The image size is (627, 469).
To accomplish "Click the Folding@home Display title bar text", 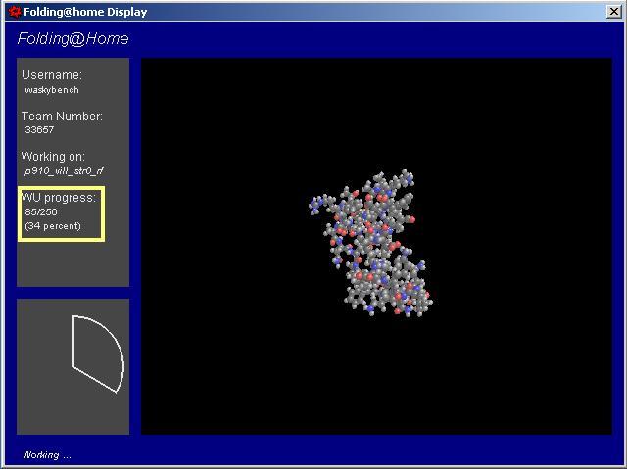I will [85, 12].
